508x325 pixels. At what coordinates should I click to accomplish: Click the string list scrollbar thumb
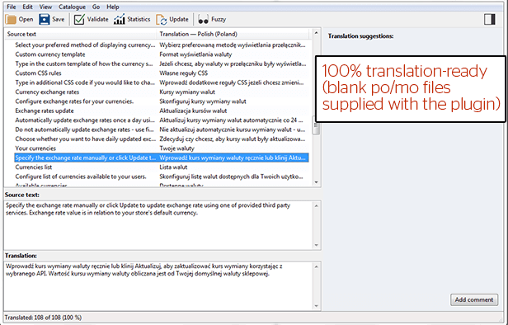click(316, 125)
